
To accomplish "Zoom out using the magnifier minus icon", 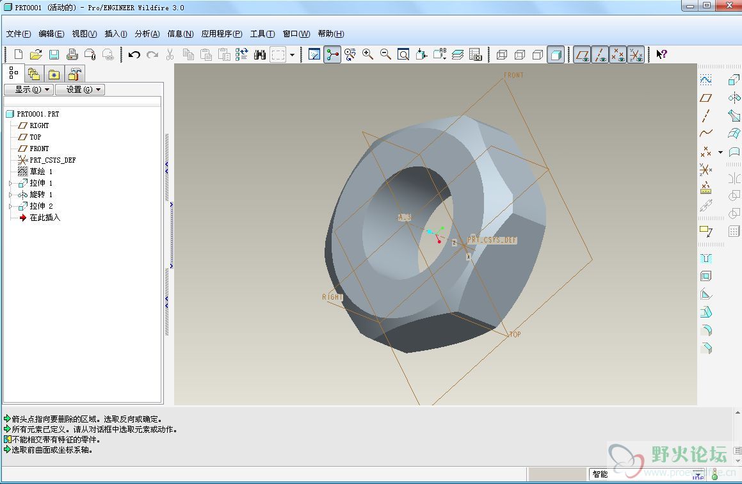I will [x=385, y=54].
